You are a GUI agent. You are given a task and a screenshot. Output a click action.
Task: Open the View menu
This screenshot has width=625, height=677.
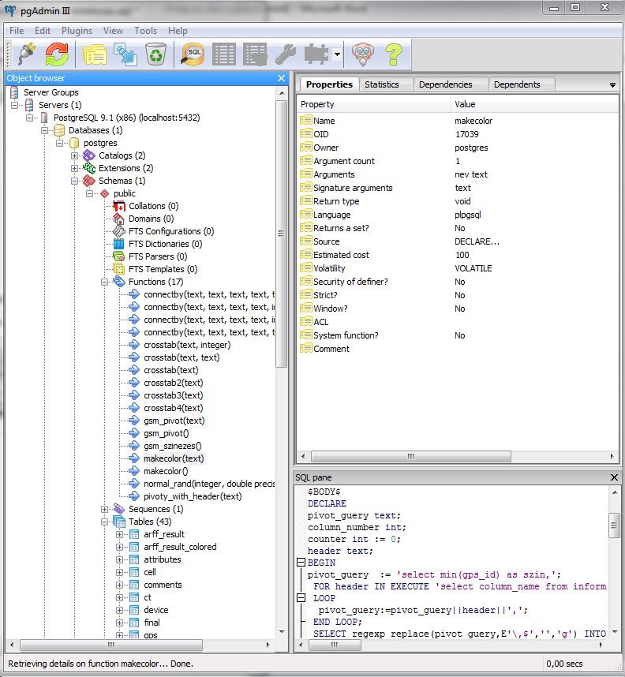click(113, 31)
